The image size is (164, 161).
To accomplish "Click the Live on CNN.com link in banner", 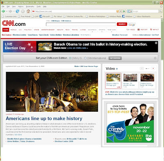I will coord(77,48).
